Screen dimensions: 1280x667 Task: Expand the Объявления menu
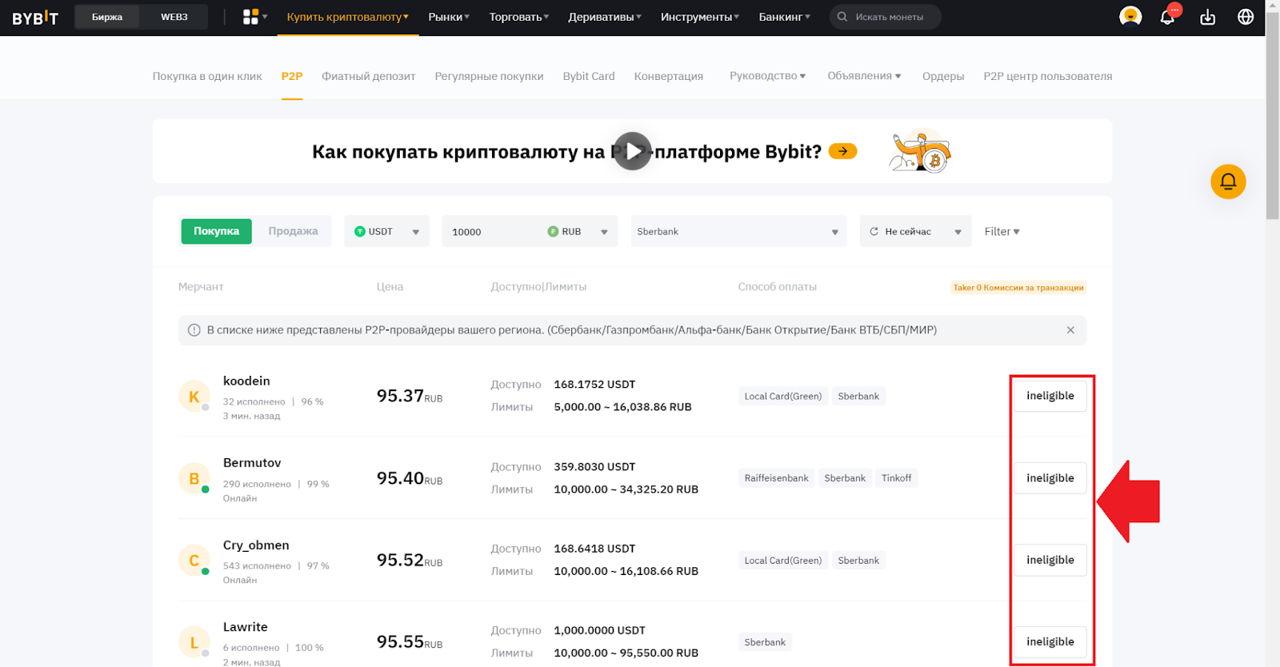(x=865, y=76)
